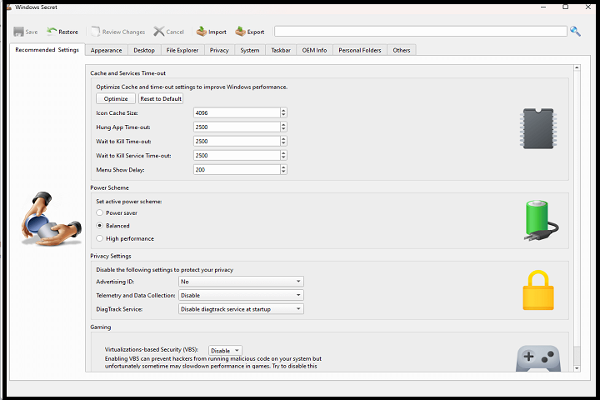Click the Restore toolbar icon
This screenshot has width=600, height=400.
click(x=52, y=32)
